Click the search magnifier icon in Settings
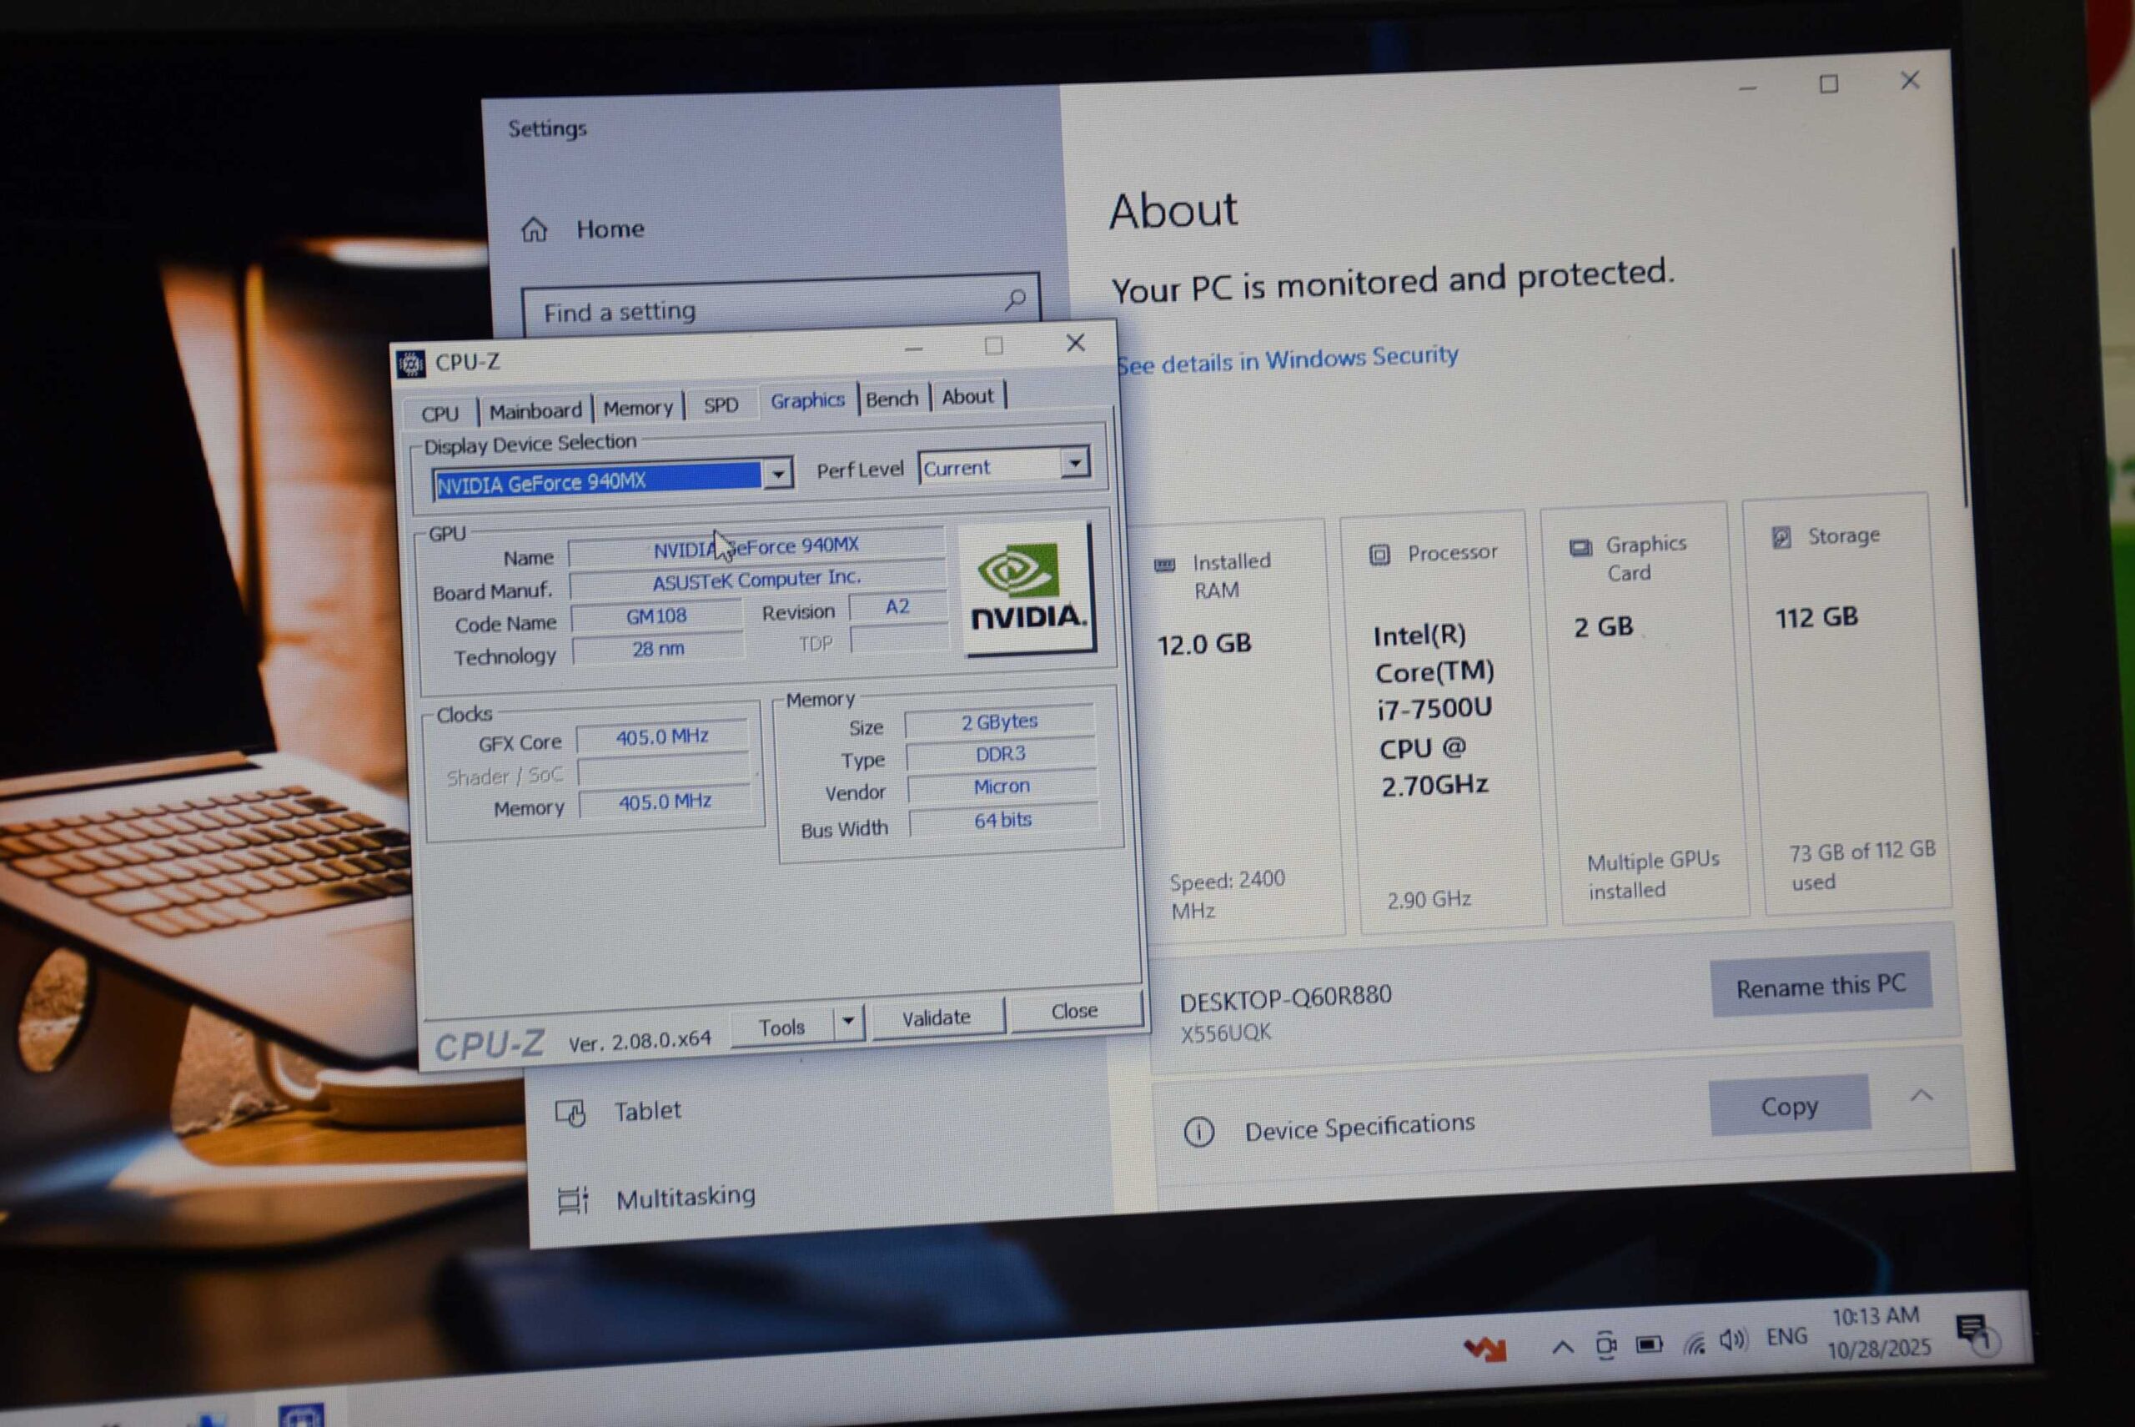Image resolution: width=2135 pixels, height=1427 pixels. point(1015,299)
